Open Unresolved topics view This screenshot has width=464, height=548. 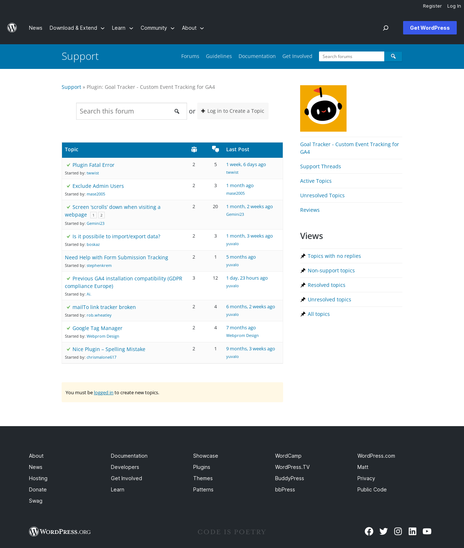[x=330, y=300]
